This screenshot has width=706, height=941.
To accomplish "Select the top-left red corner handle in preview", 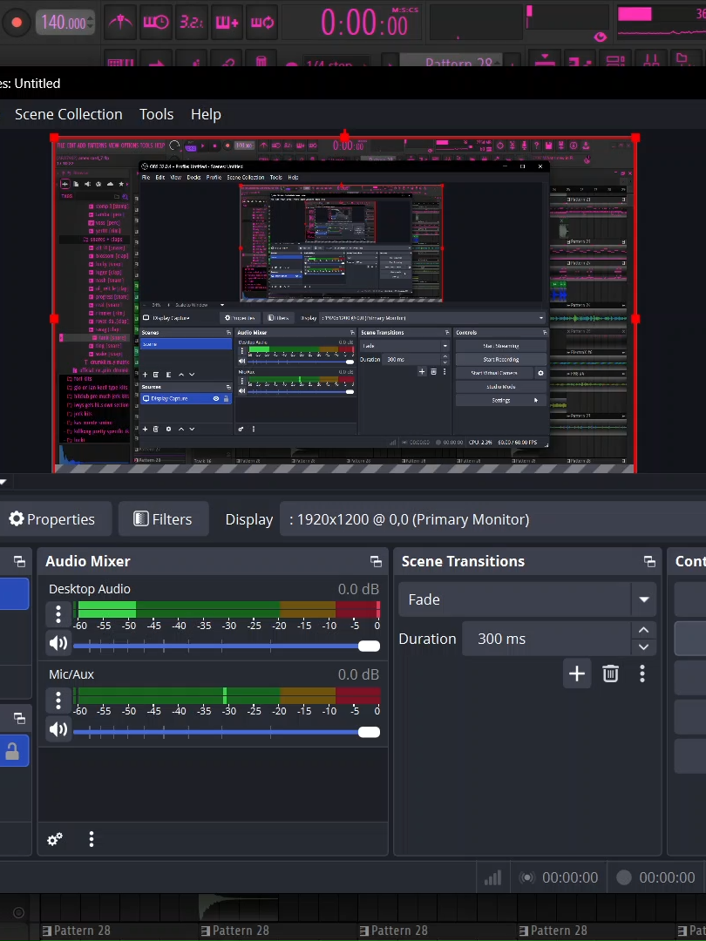I will coord(54,138).
